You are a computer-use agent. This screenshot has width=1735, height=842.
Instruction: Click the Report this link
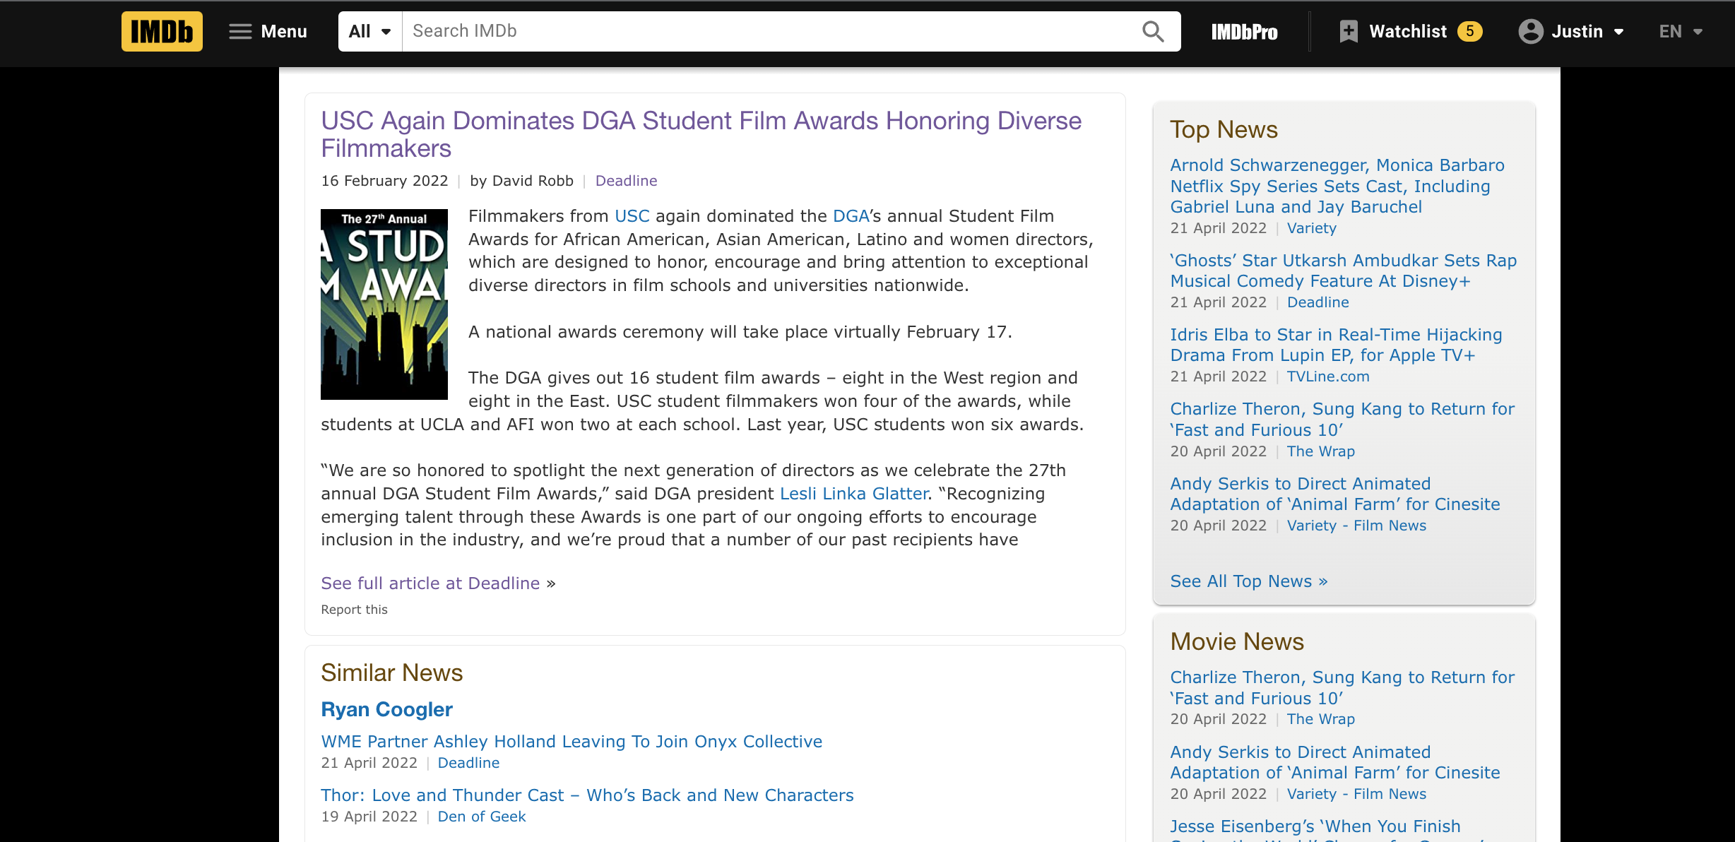(x=354, y=610)
